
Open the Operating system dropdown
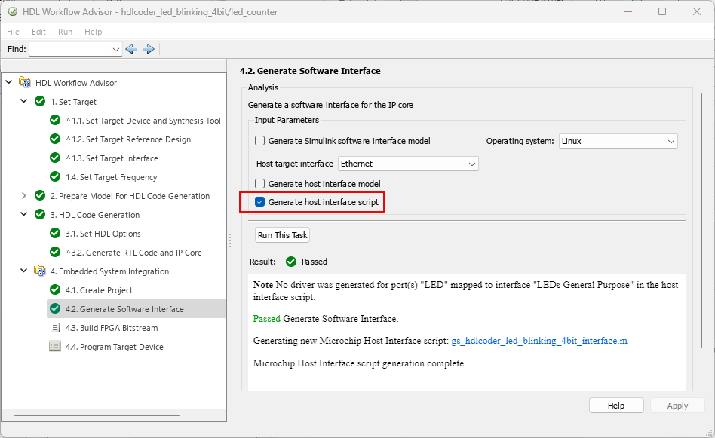click(x=618, y=141)
